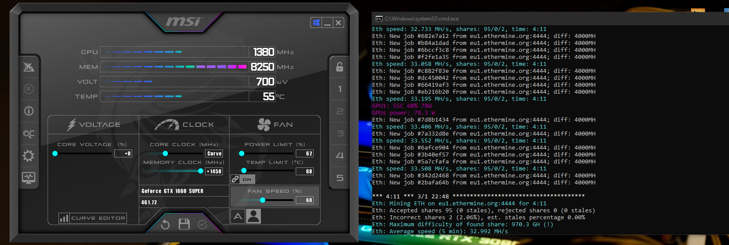Viewport: 729px width, 245px height.
Task: Click 'Eth: Accepted shares 95' line
Action: click(x=483, y=211)
